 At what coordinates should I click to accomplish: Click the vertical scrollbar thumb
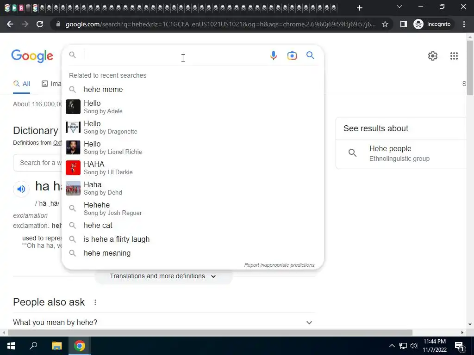click(470, 68)
